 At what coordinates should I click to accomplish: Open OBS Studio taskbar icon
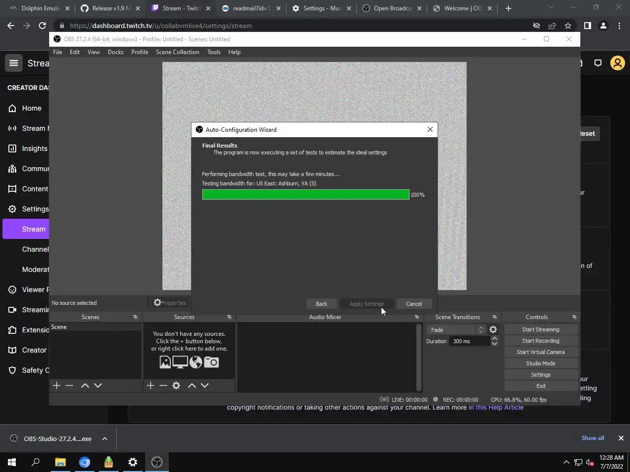point(157,462)
